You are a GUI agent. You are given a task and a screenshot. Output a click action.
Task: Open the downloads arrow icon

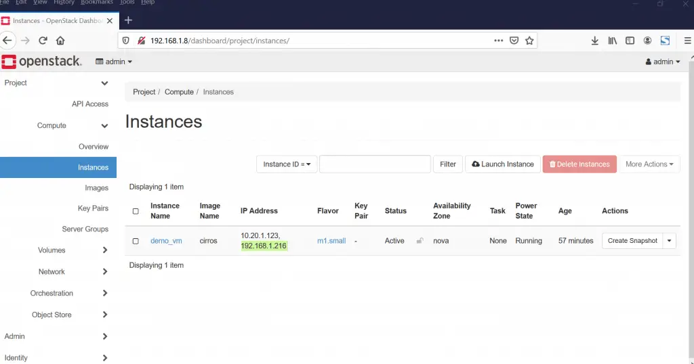tap(595, 41)
